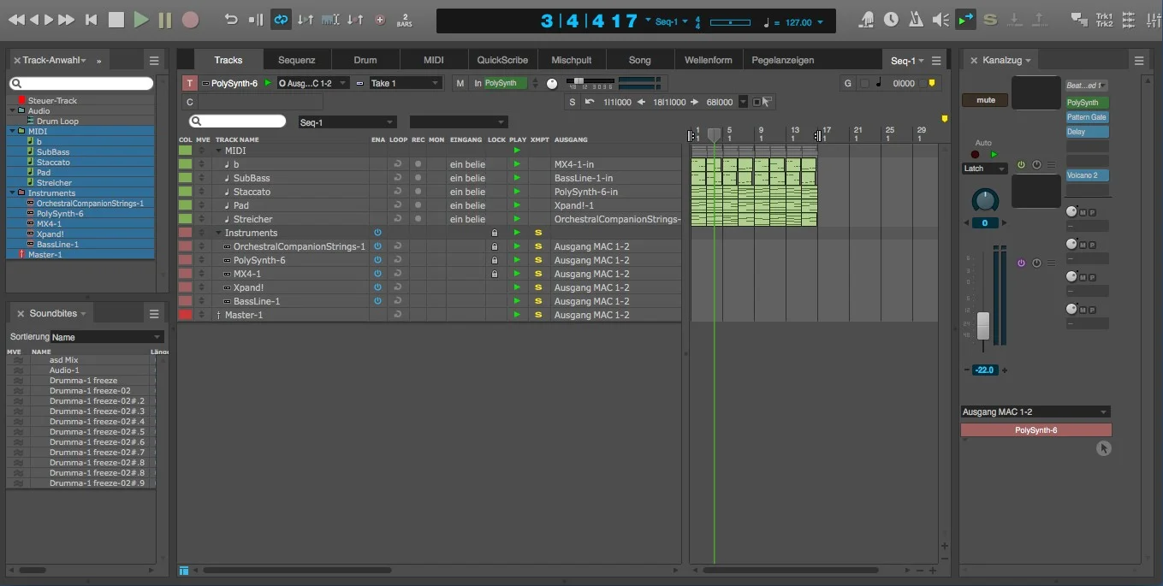Collapse the Instruments folder in the track list
Screen dimensions: 1163x586
(220, 233)
